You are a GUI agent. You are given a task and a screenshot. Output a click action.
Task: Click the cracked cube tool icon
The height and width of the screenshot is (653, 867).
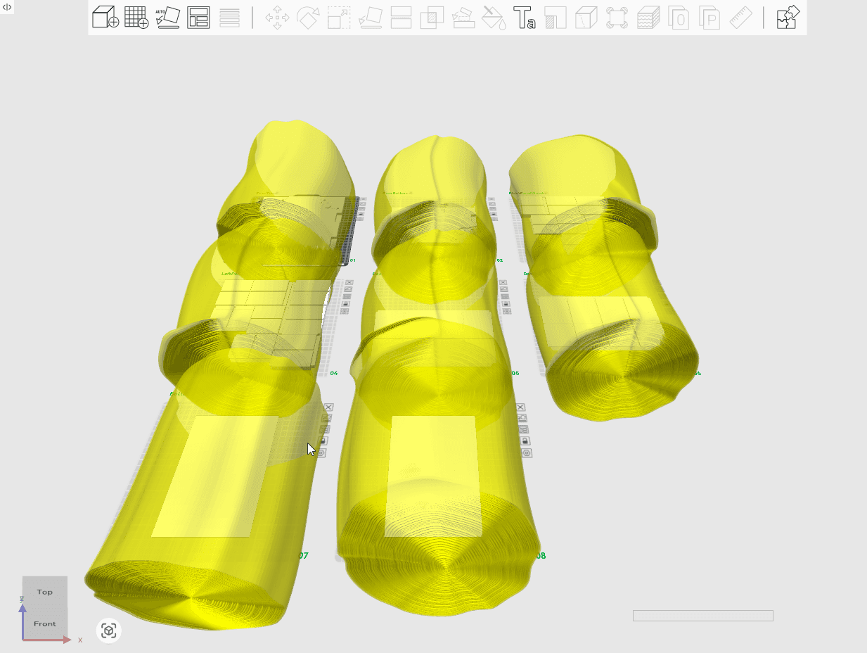[586, 18]
